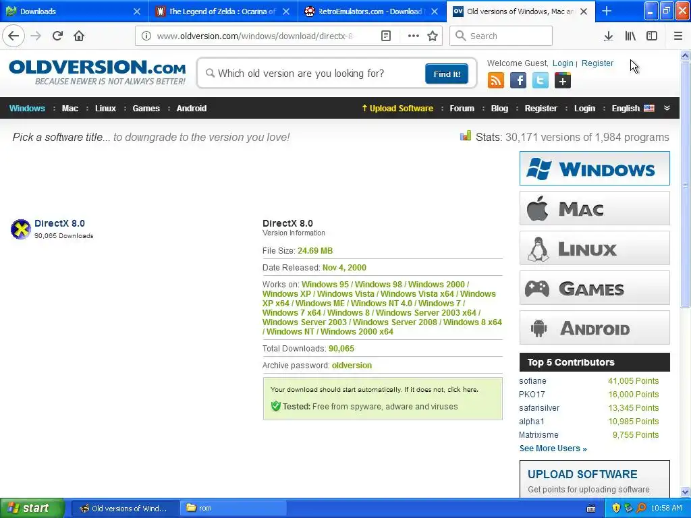Image resolution: width=691 pixels, height=518 pixels.
Task: Open the Games menu item in navbar
Action: pos(146,109)
